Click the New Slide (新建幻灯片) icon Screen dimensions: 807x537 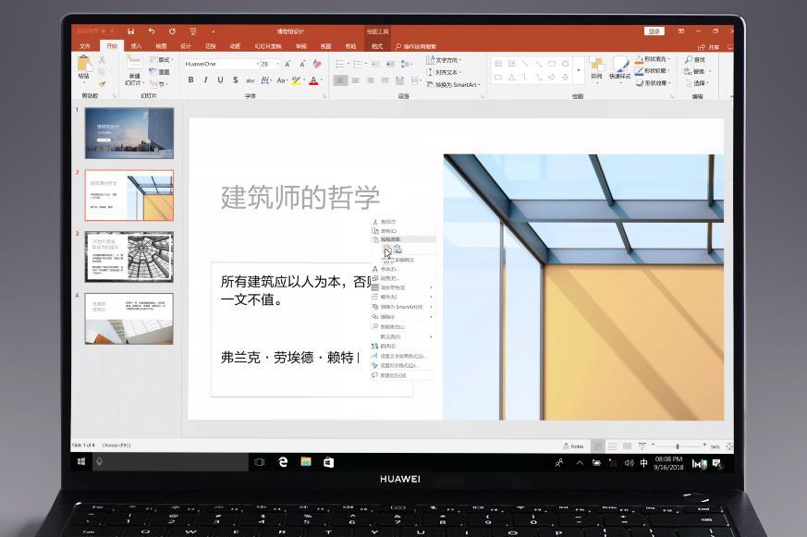(x=135, y=67)
